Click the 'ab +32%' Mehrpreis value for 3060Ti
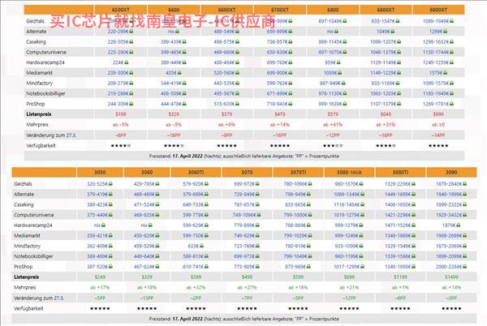 point(196,288)
